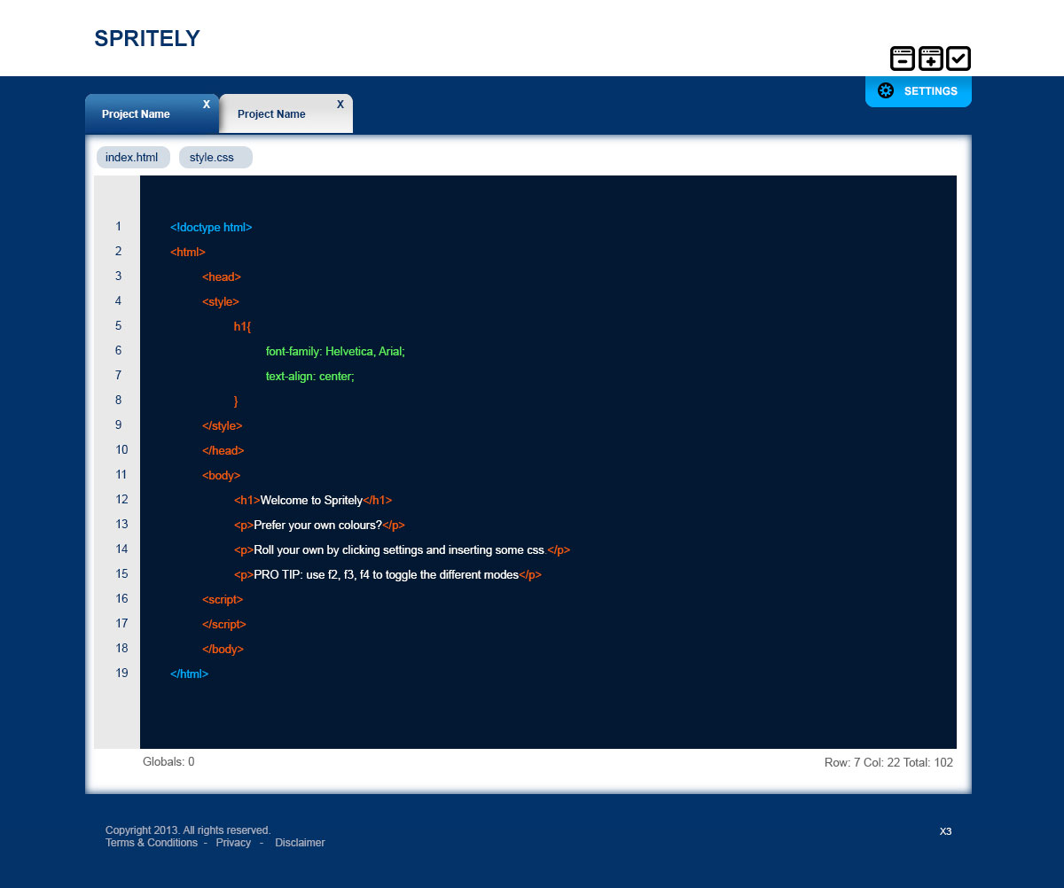Click the Globals: 0 status text
Viewport: 1064px width, 888px height.
click(x=168, y=761)
